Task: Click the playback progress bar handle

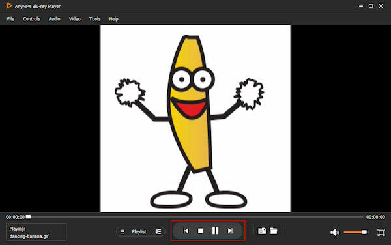Action: point(29,217)
